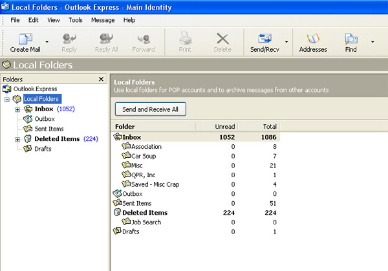Click the Print toolbar icon

184,39
